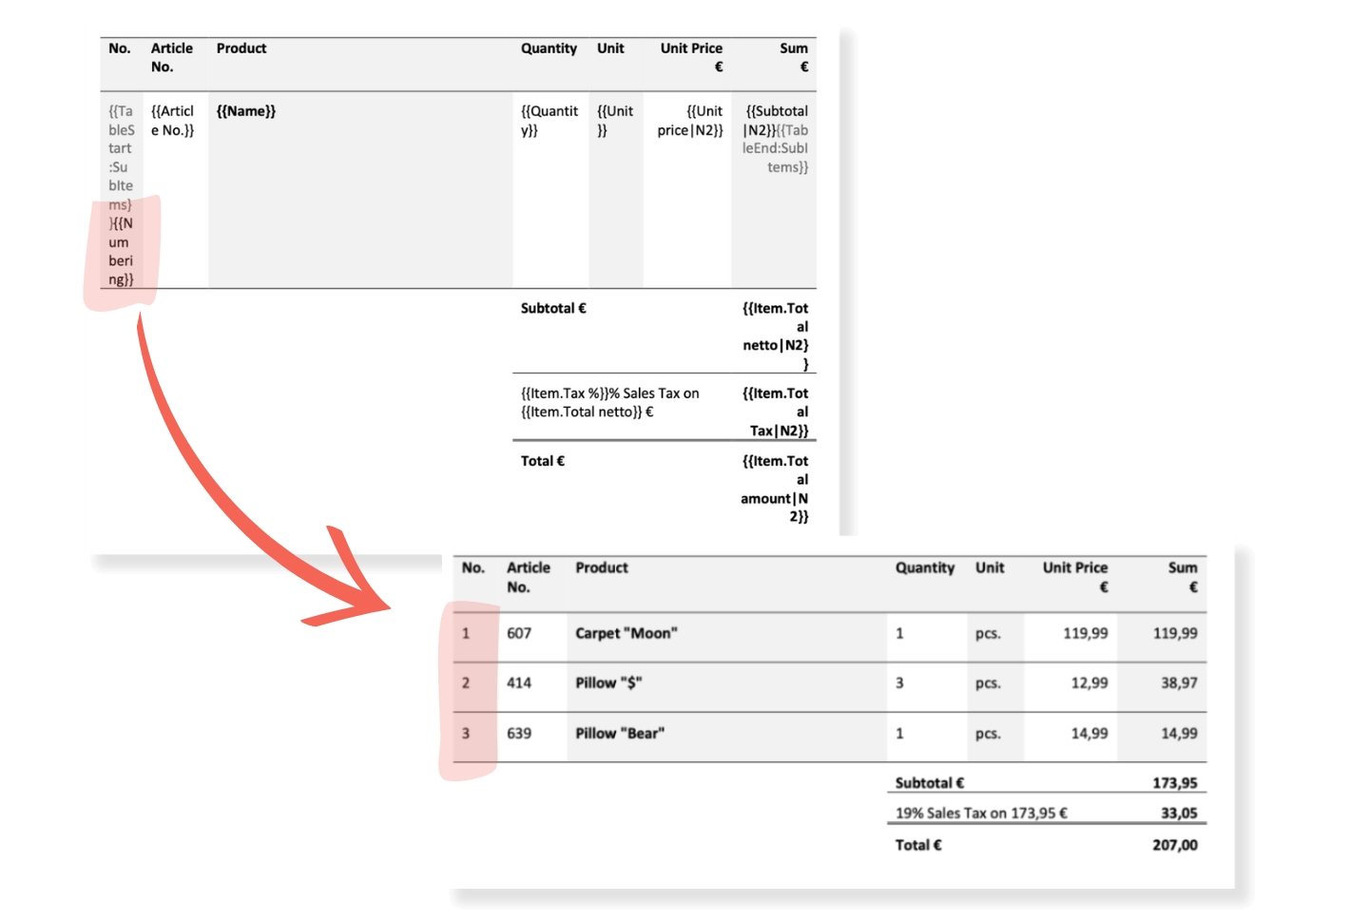Select the {{Item.Total amount|N2}} placeholder

point(776,489)
